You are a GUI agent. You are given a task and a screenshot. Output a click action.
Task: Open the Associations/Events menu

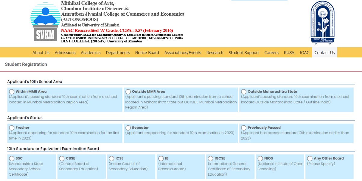coord(183,53)
